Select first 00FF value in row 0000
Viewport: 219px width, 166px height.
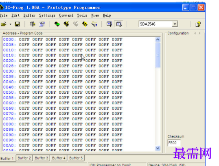click(24, 39)
